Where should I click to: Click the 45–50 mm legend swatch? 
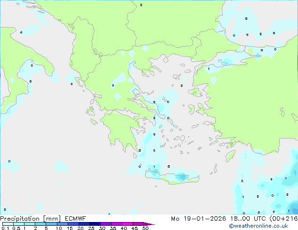[138, 224]
